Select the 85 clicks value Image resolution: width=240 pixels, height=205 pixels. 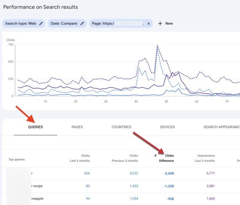pyautogui.click(x=88, y=186)
